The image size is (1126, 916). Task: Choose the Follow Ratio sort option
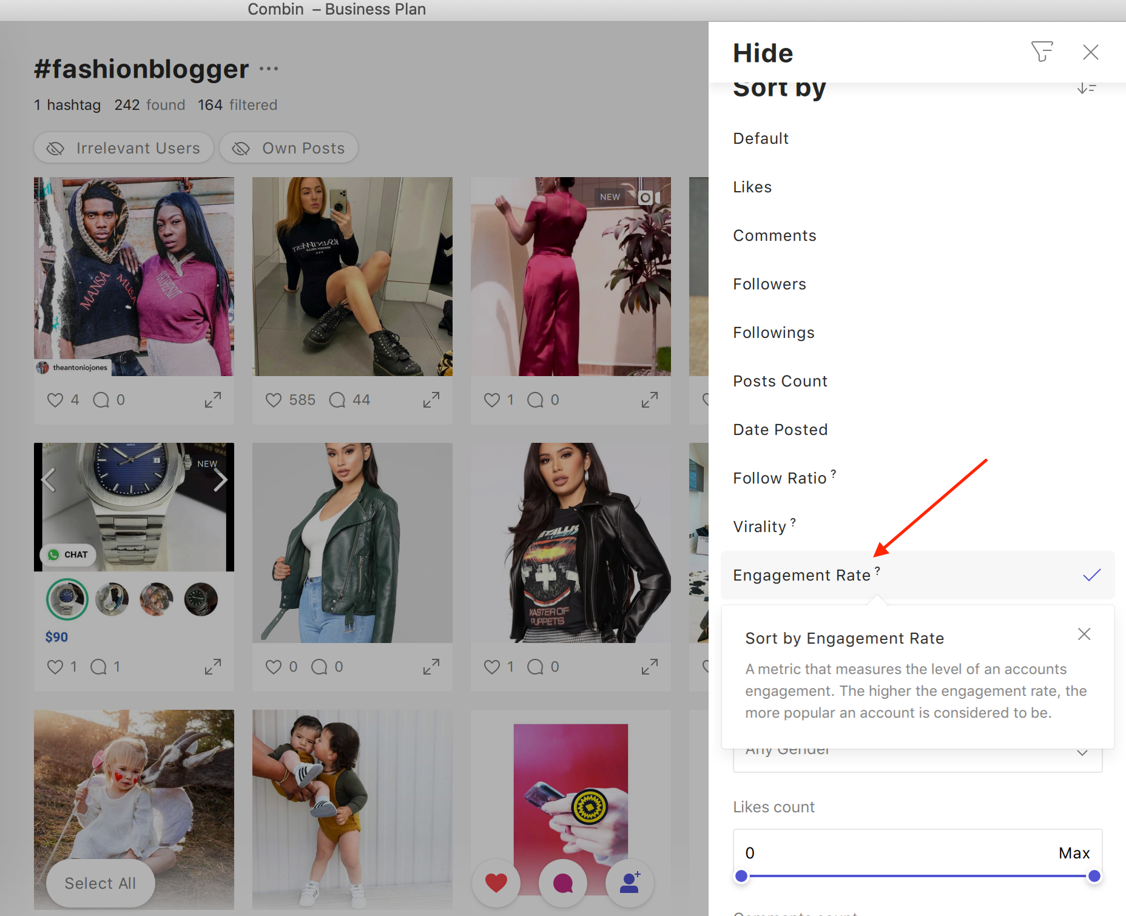pyautogui.click(x=917, y=478)
